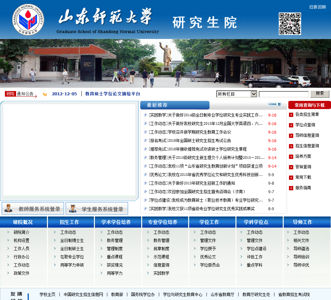Viewport: 331px width, 300px height.
Task: Click chevron icon beside 导师遴选
Action: (288, 249)
